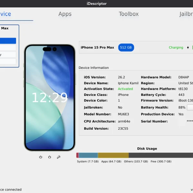The width and height of the screenshot is (193, 193).
Task: Click the masked Serial Number value
Action: (x=189, y=122)
